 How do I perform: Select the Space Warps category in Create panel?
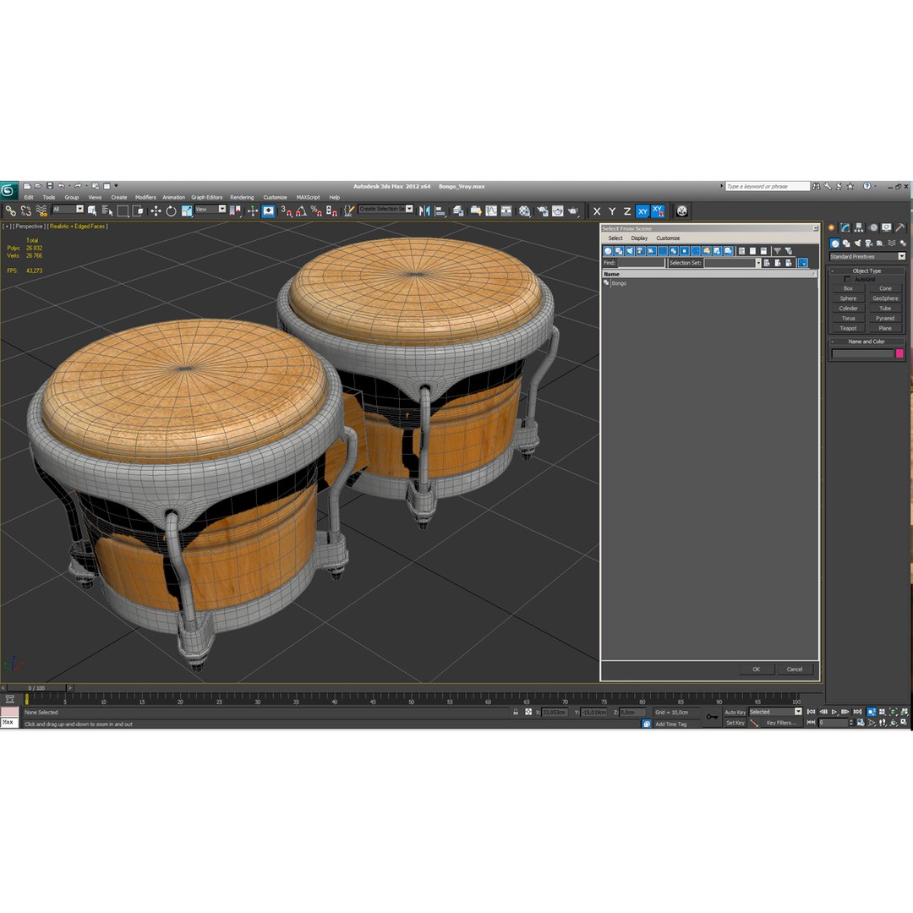[x=892, y=243]
